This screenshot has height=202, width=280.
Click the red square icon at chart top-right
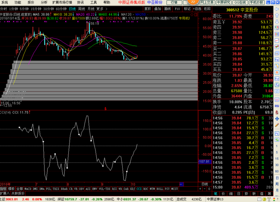tap(196, 15)
